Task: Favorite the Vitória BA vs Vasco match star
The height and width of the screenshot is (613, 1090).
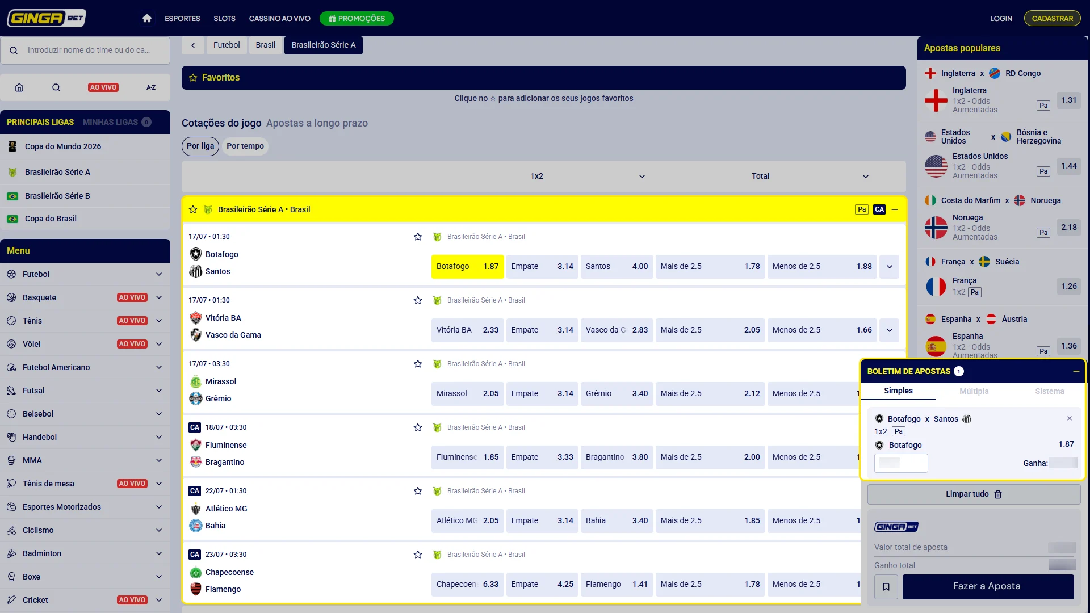Action: tap(418, 300)
